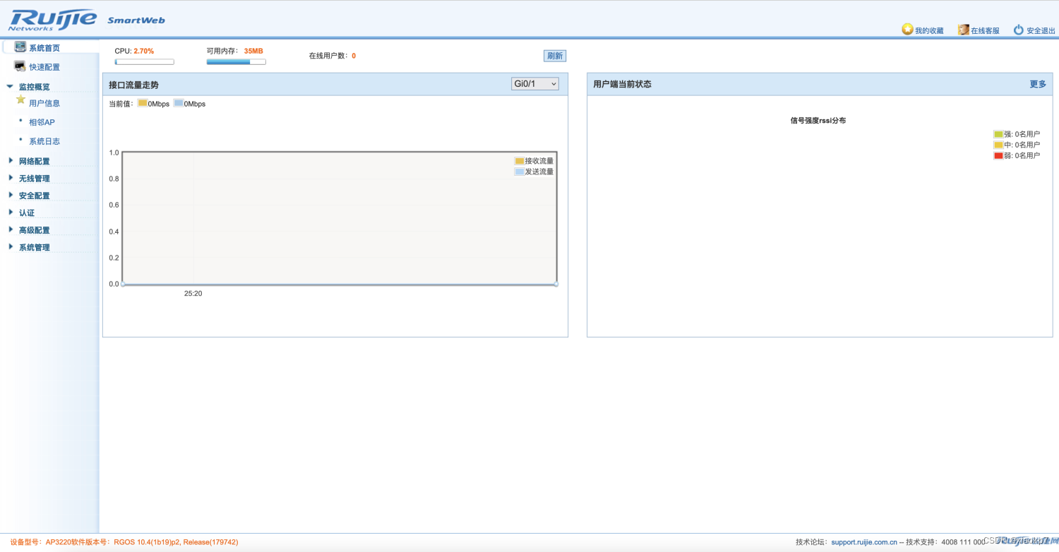Click the 中 signal legend swatch
The image size is (1059, 552).
click(x=998, y=145)
